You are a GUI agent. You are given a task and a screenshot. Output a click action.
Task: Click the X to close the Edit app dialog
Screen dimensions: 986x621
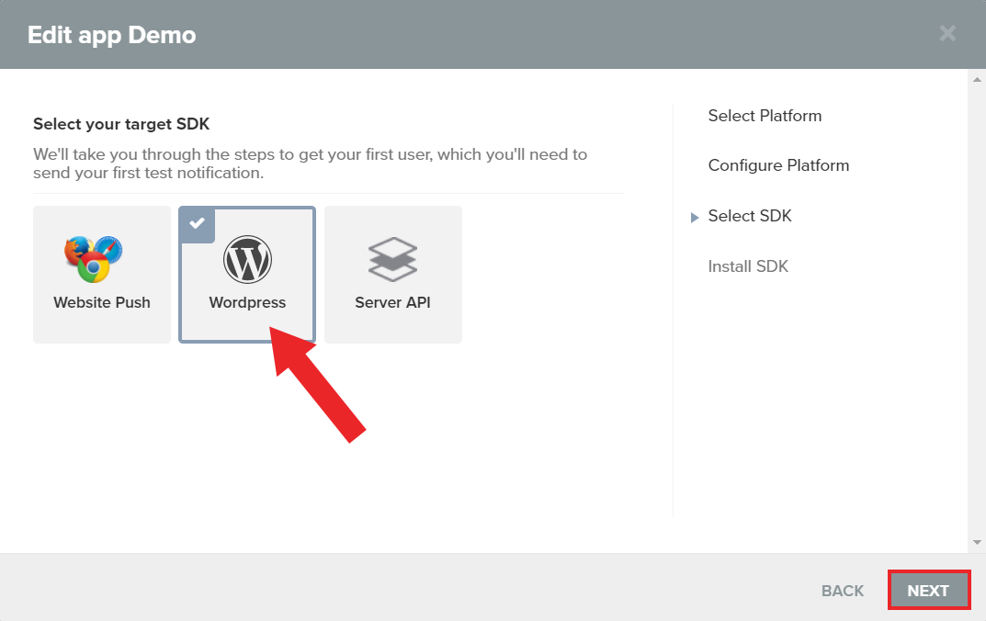[x=947, y=33]
